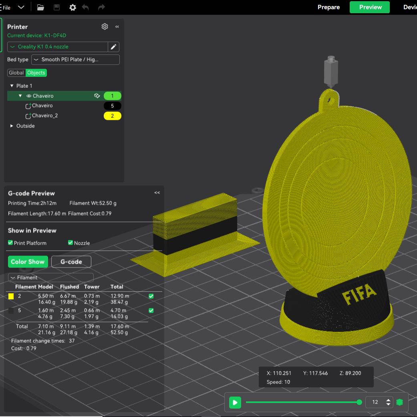This screenshot has height=417, width=417.
Task: Open the Bed type dropdown
Action: click(x=75, y=59)
